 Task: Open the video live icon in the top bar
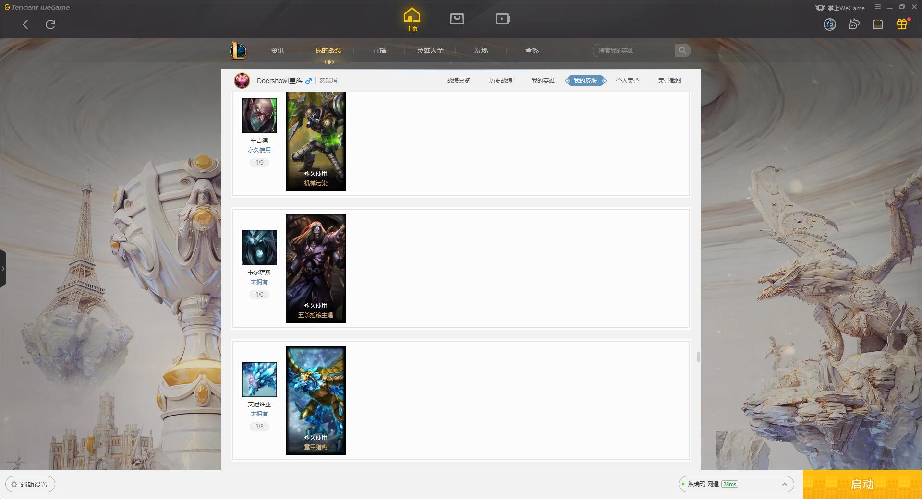(x=503, y=19)
